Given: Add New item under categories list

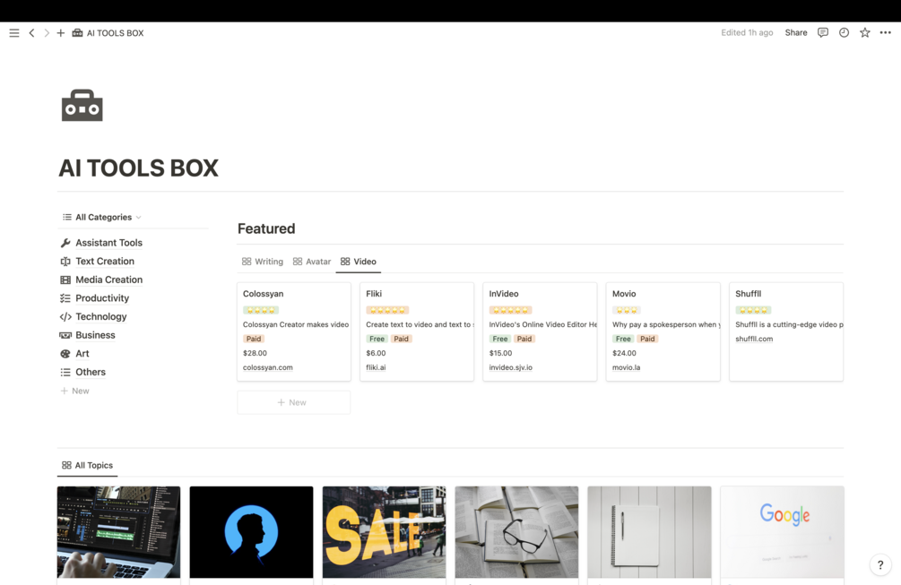Looking at the screenshot, I should [75, 391].
